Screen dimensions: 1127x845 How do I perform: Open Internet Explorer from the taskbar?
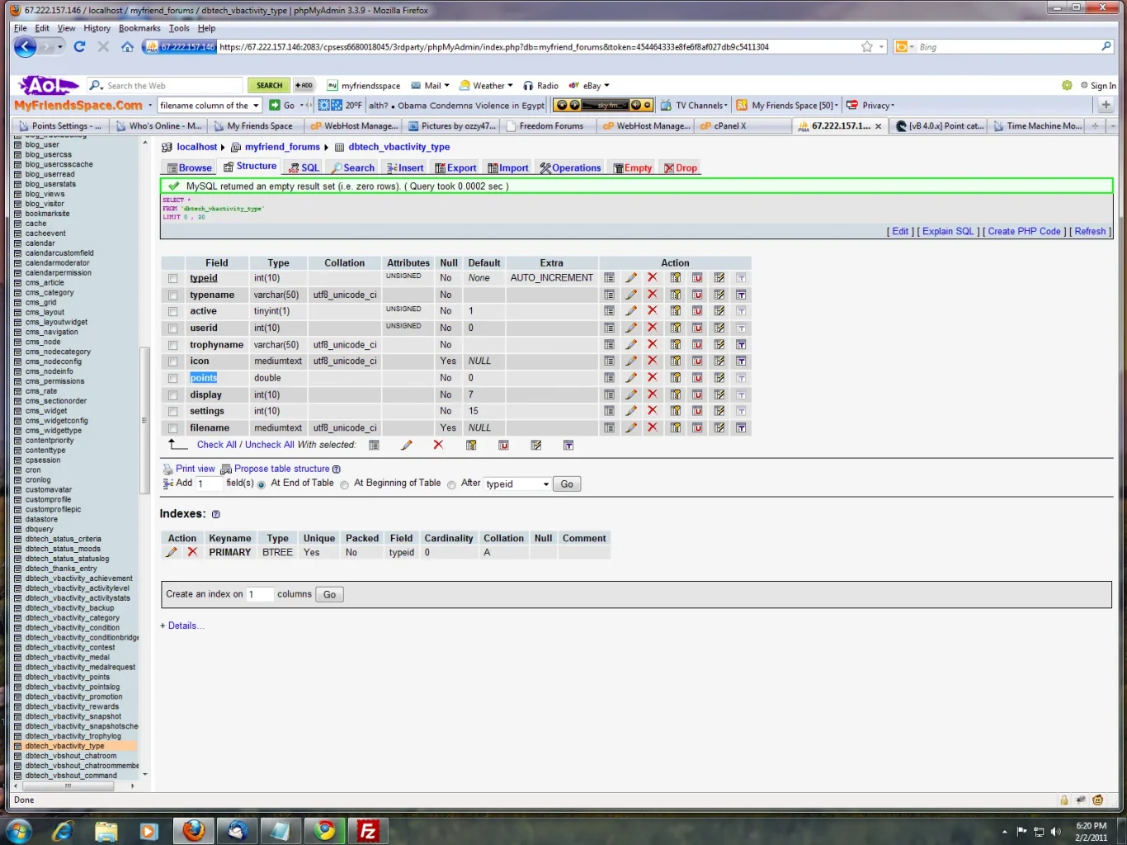point(63,830)
